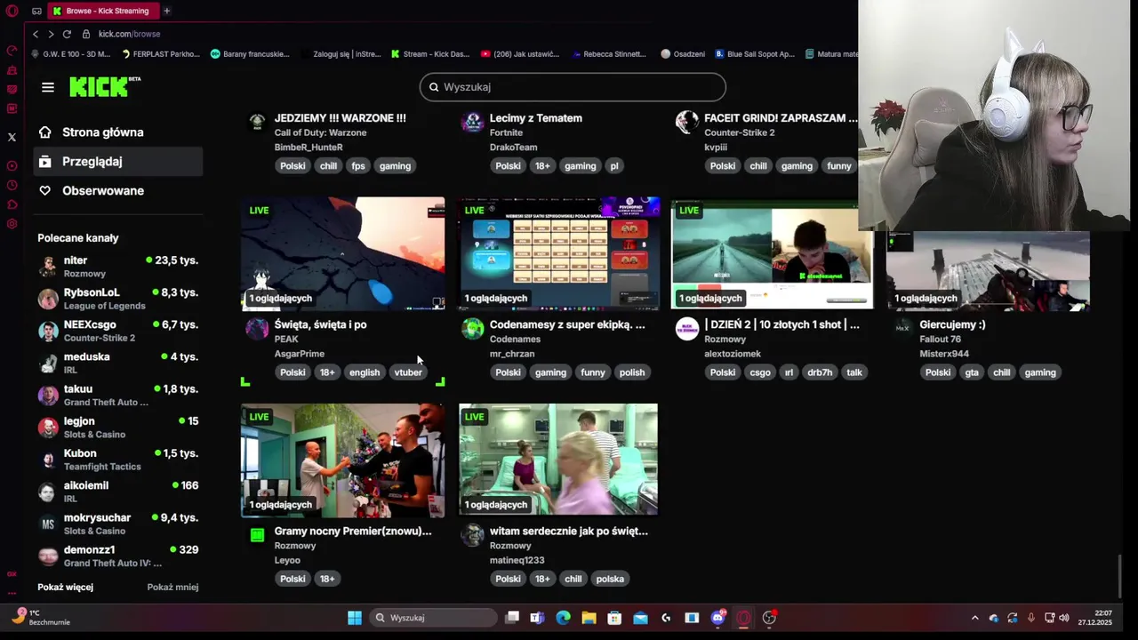Screen dimensions: 1138x640
Task: Click the home icon beside Strona główna
Action: pyautogui.click(x=45, y=132)
